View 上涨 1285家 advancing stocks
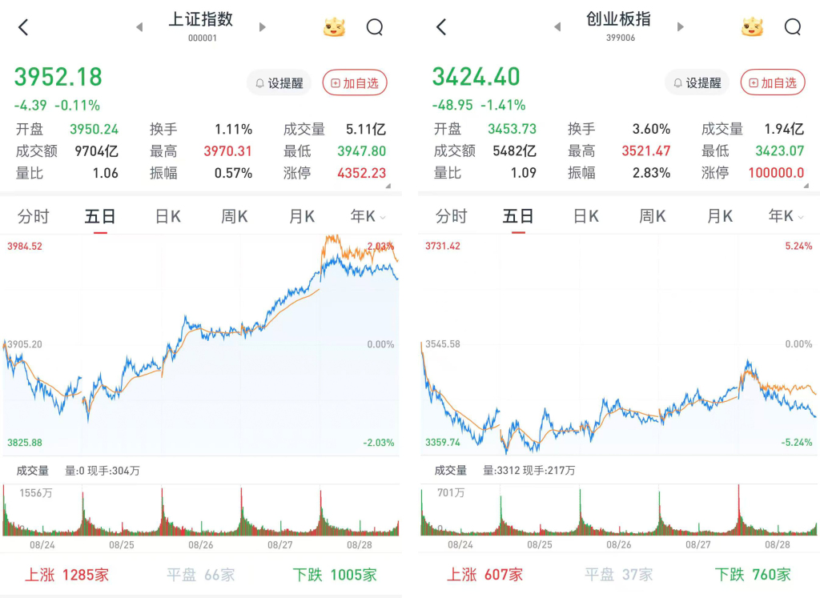Image resolution: width=820 pixels, height=598 pixels. pyautogui.click(x=67, y=575)
